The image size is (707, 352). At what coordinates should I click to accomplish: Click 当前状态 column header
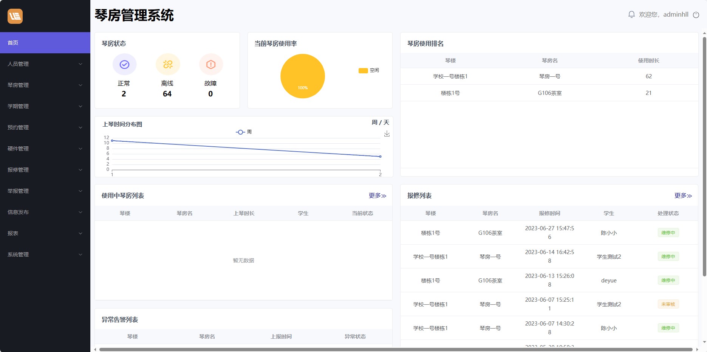click(x=362, y=213)
